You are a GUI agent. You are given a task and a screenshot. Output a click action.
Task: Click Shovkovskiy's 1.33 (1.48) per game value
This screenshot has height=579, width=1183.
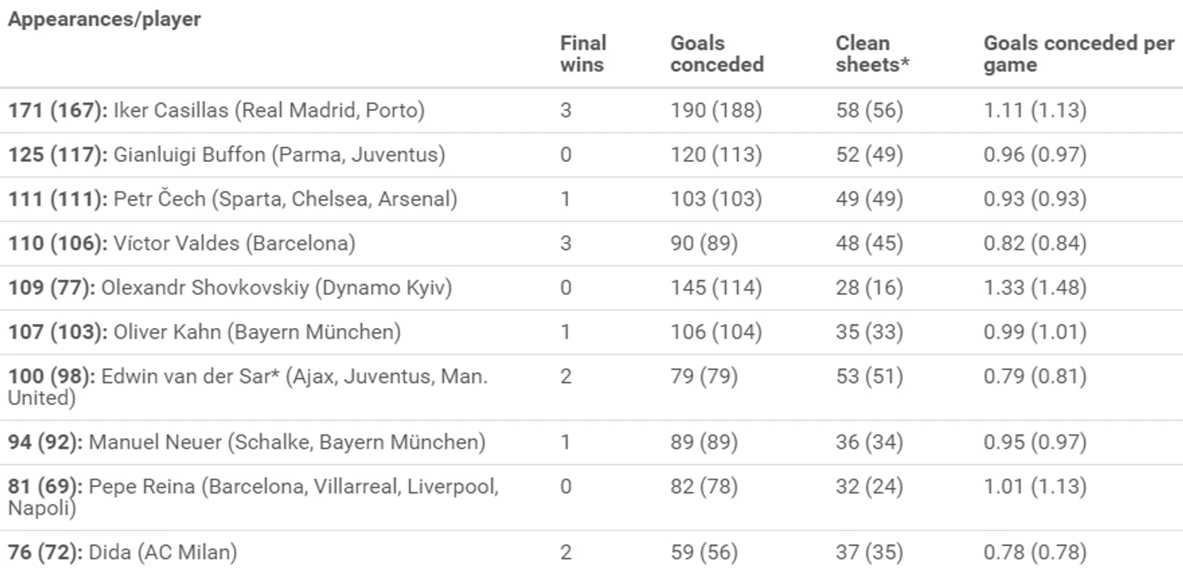(x=1035, y=287)
